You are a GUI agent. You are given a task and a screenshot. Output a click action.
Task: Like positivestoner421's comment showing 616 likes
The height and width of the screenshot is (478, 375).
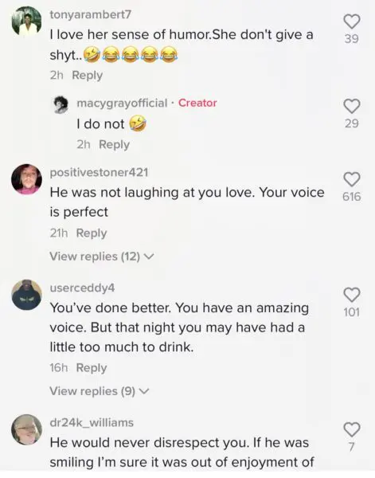pyautogui.click(x=352, y=179)
